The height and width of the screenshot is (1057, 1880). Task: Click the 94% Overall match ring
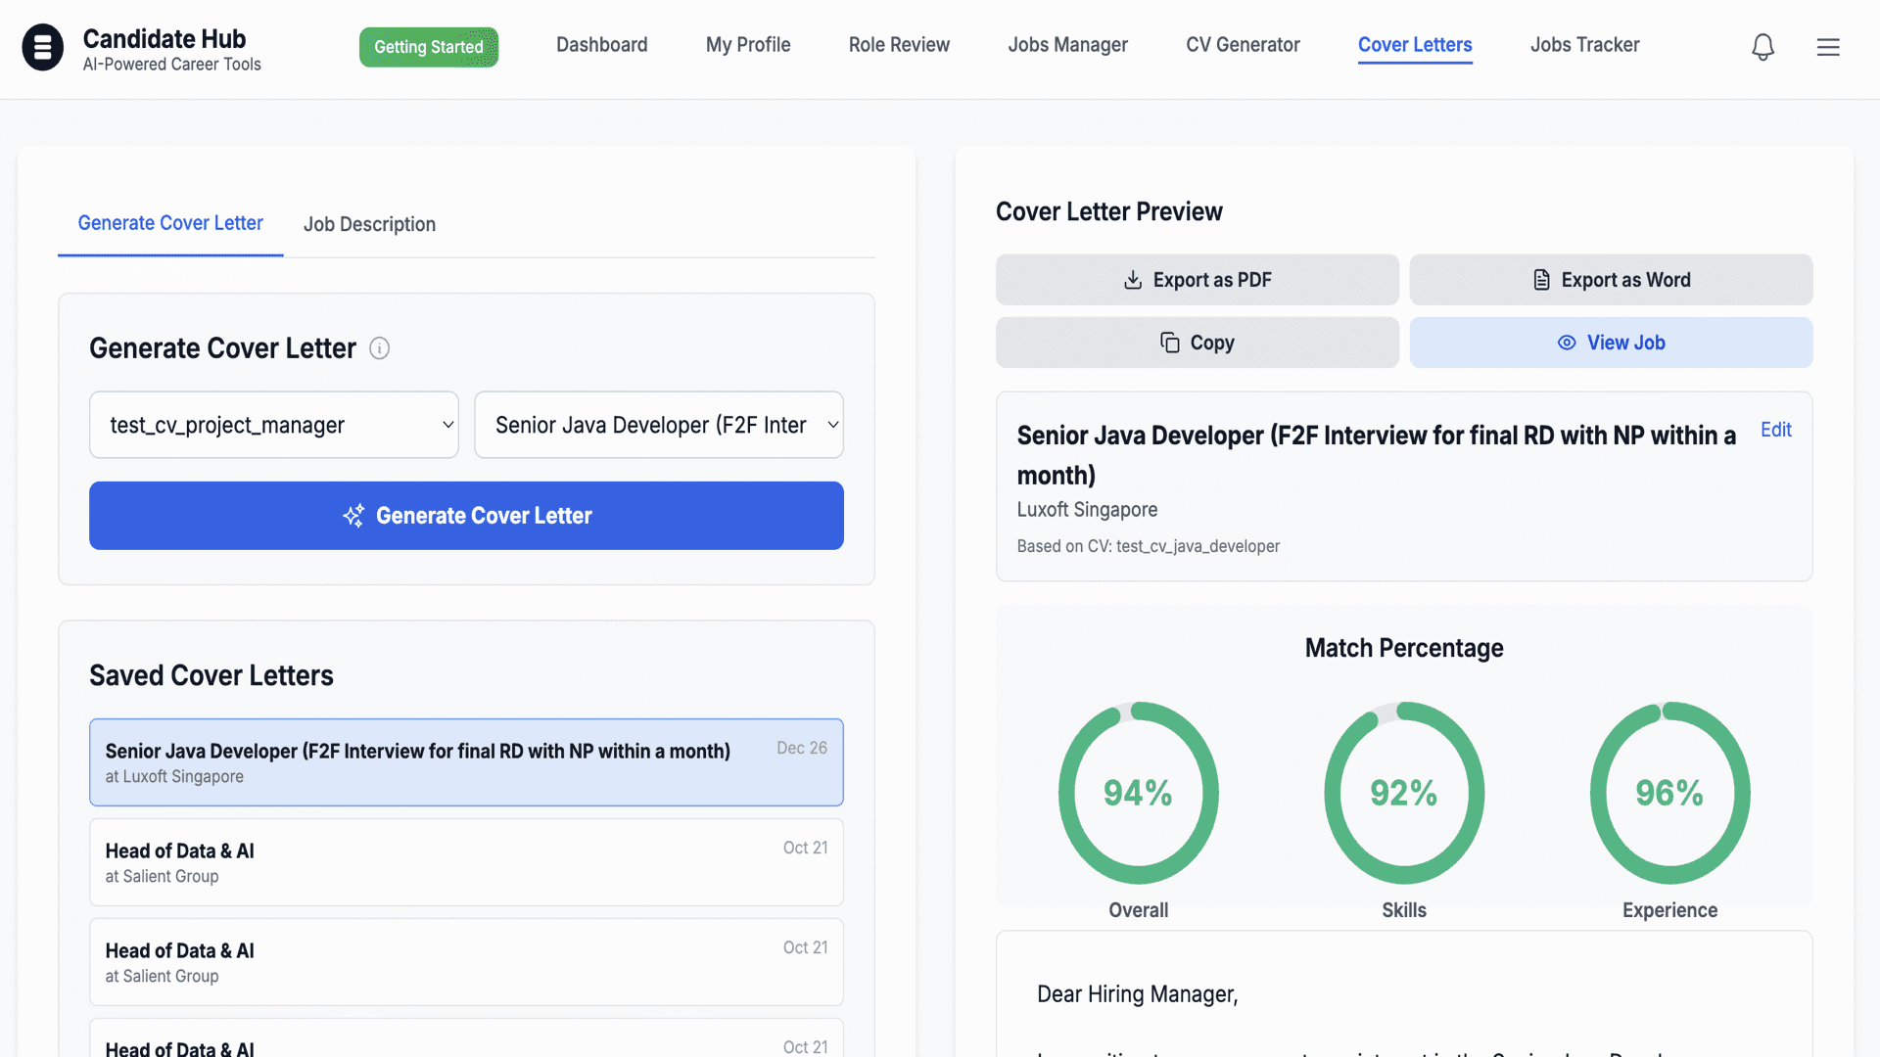tap(1138, 793)
